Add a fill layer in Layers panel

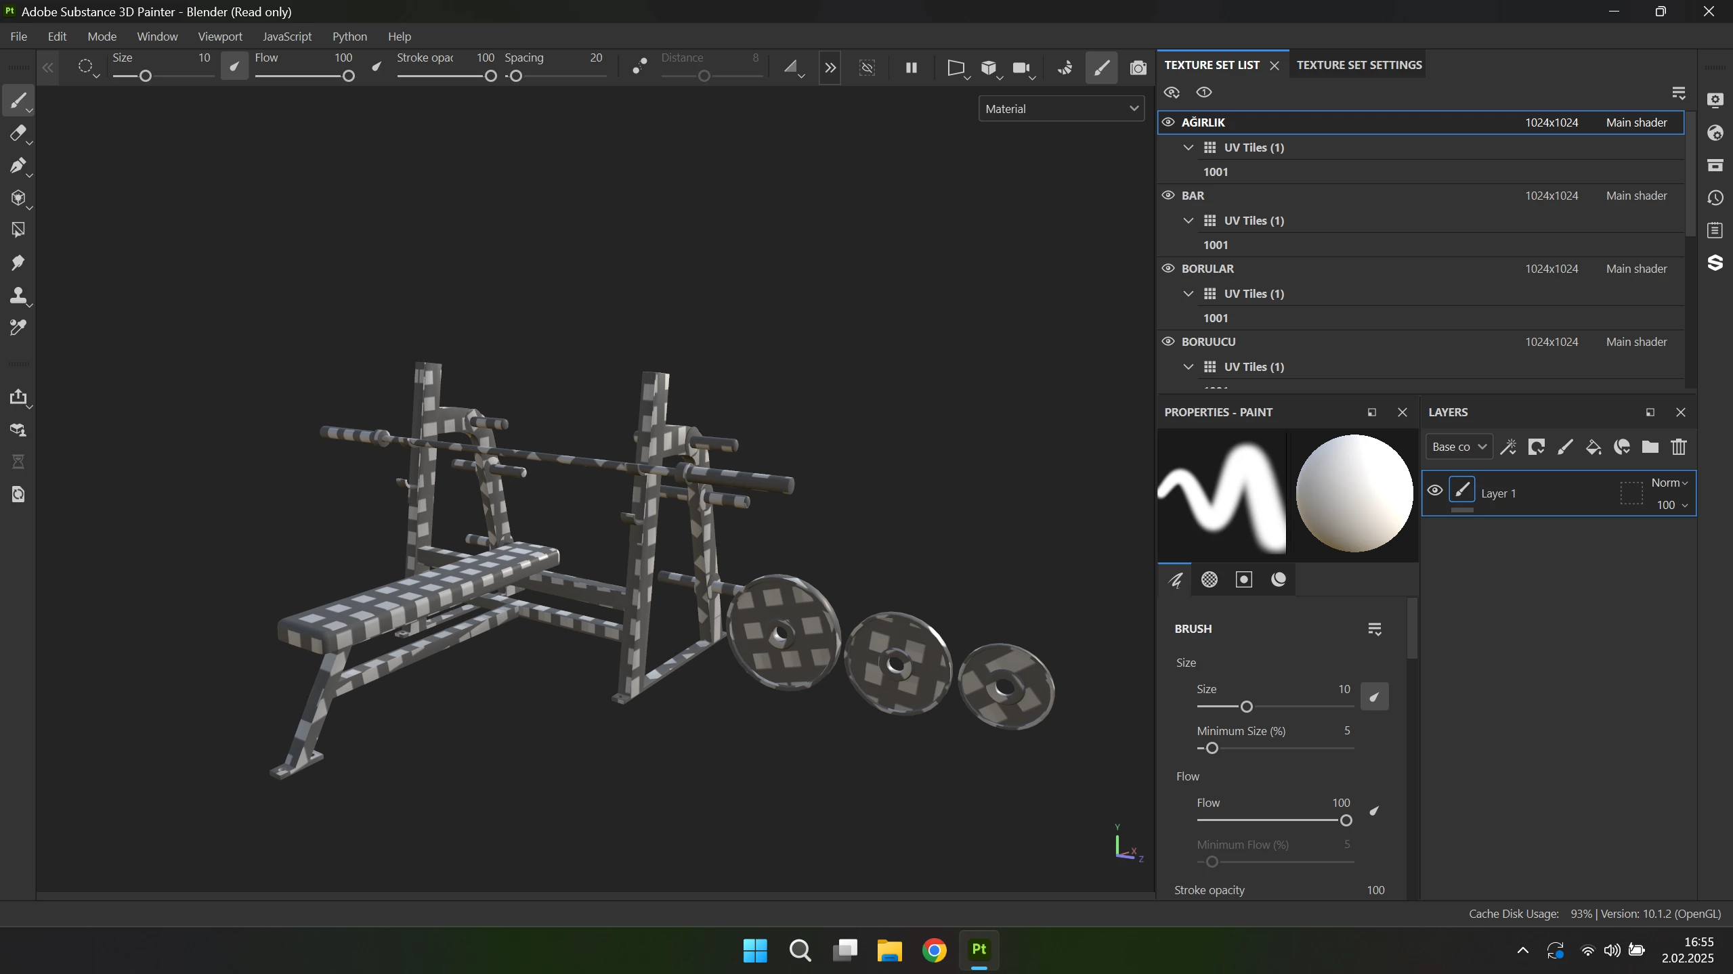(1593, 447)
